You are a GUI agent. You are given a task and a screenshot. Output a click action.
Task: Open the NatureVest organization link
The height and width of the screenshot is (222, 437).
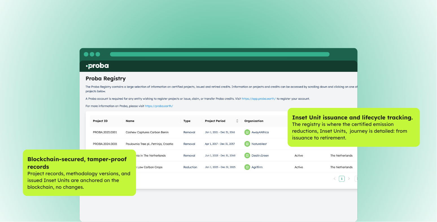coord(259,144)
